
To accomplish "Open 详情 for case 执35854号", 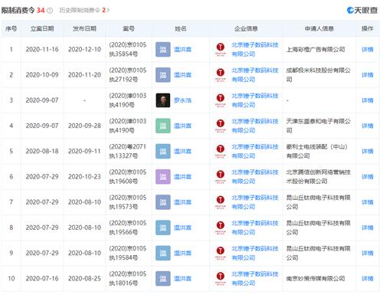I will click(x=368, y=49).
